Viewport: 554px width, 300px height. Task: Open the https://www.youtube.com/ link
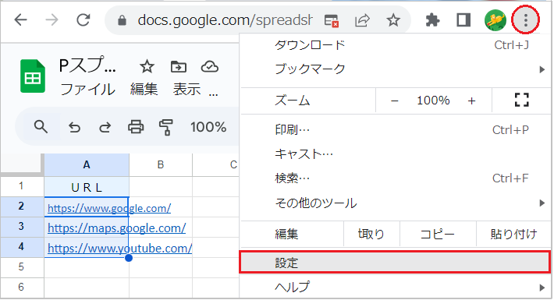tap(120, 249)
